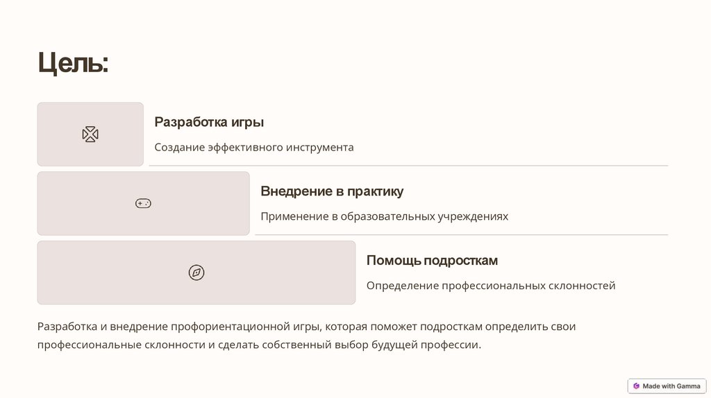Click the "Внедрение в практику" heading

(x=332, y=191)
